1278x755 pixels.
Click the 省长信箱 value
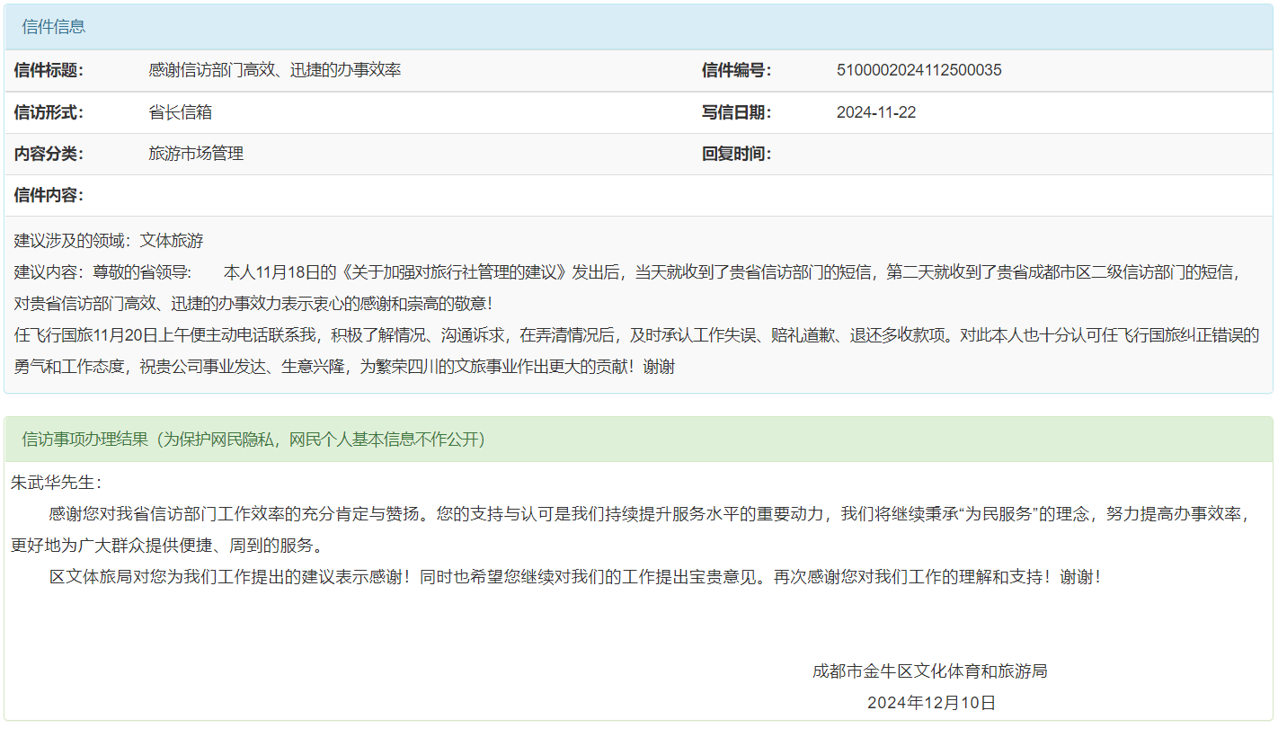click(180, 112)
